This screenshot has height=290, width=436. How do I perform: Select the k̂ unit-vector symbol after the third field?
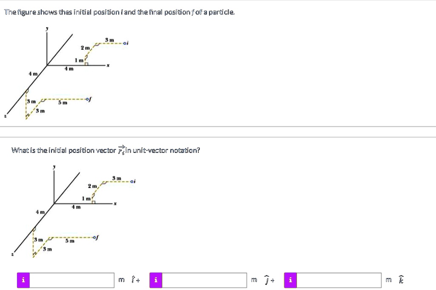tap(400, 280)
